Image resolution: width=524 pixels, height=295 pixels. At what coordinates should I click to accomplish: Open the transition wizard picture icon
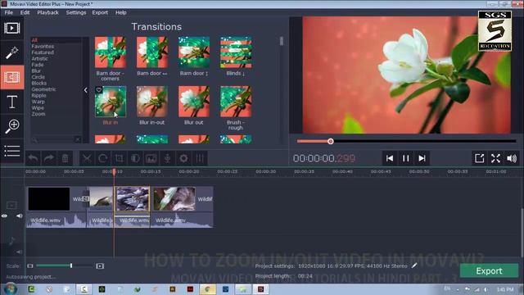151,158
